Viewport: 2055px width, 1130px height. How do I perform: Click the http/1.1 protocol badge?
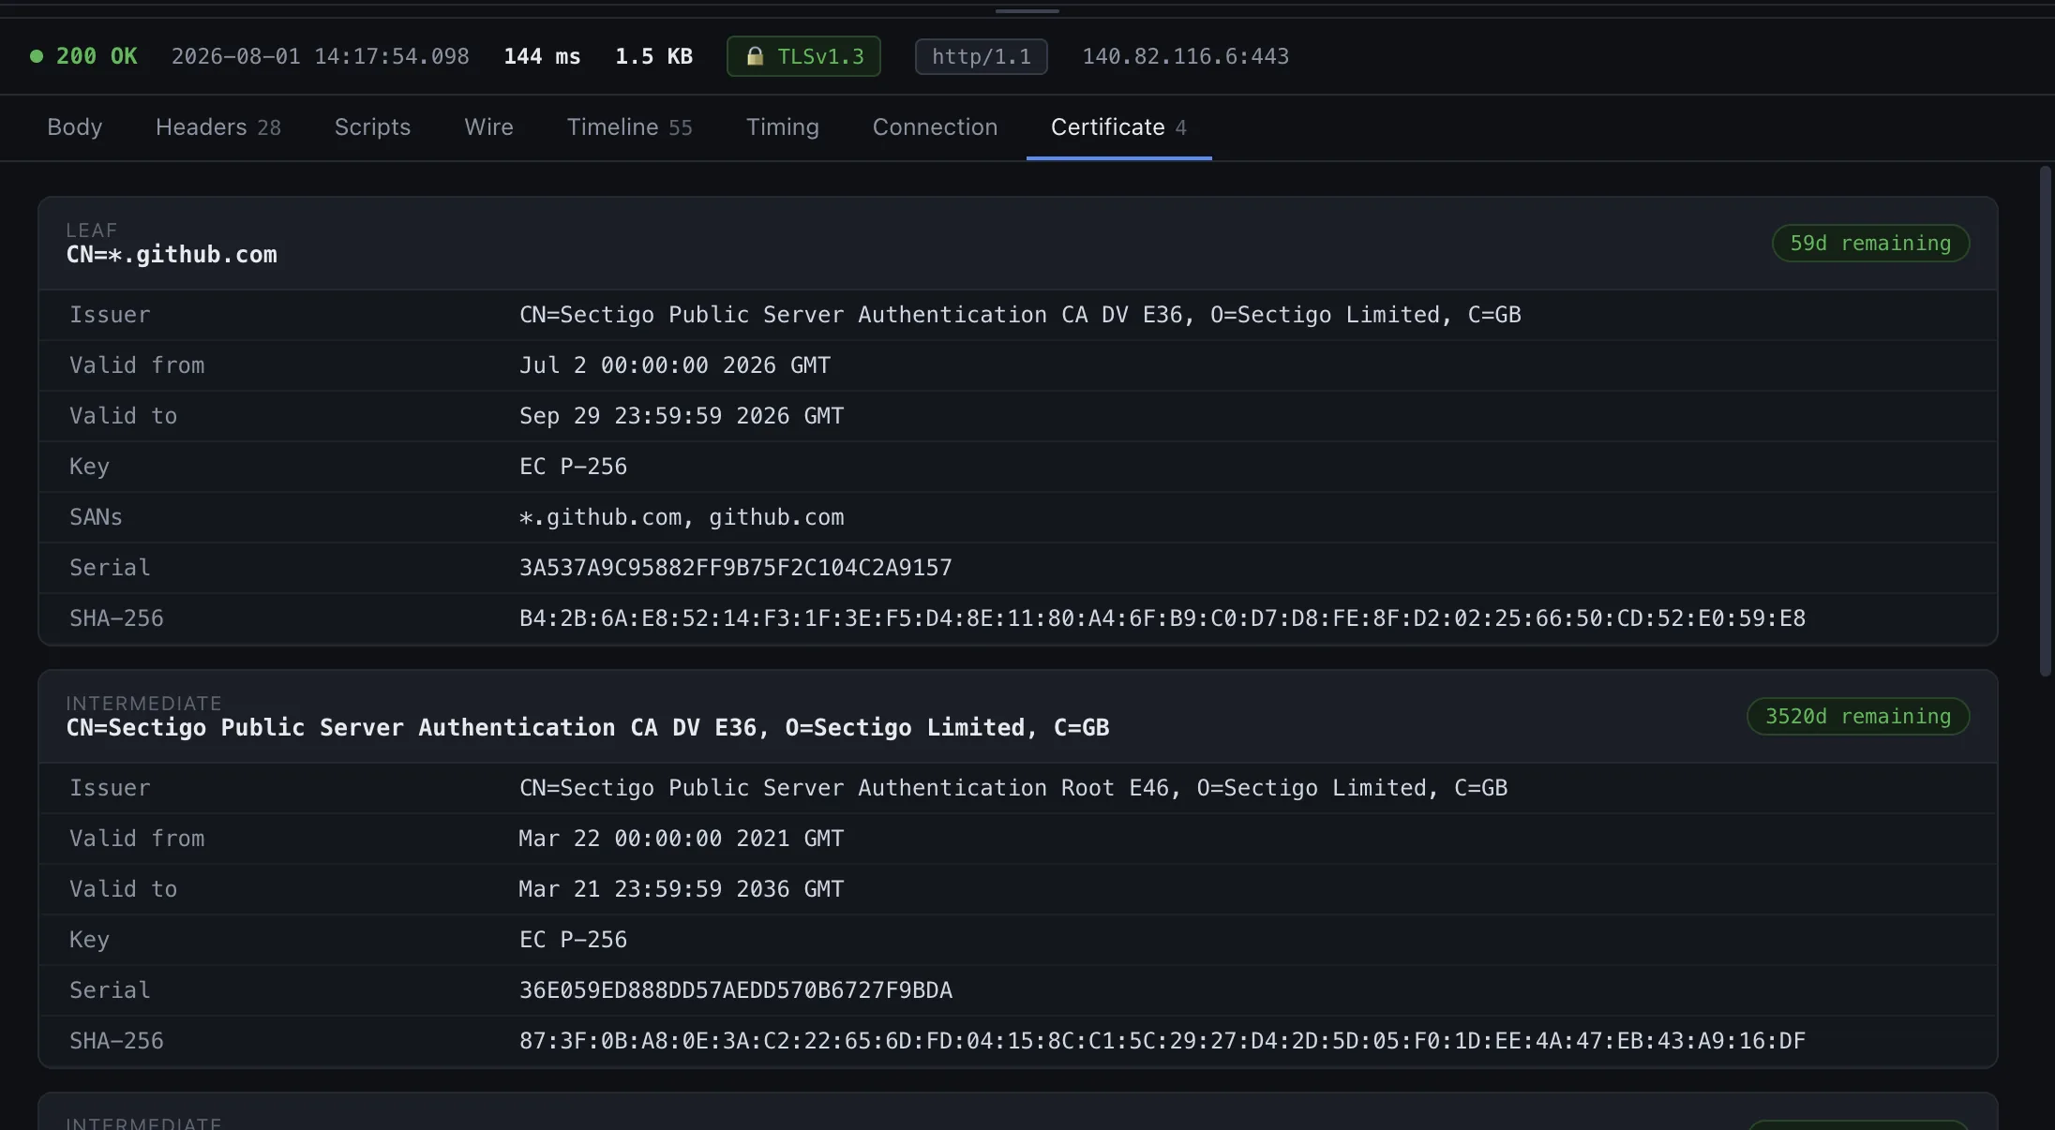point(982,56)
